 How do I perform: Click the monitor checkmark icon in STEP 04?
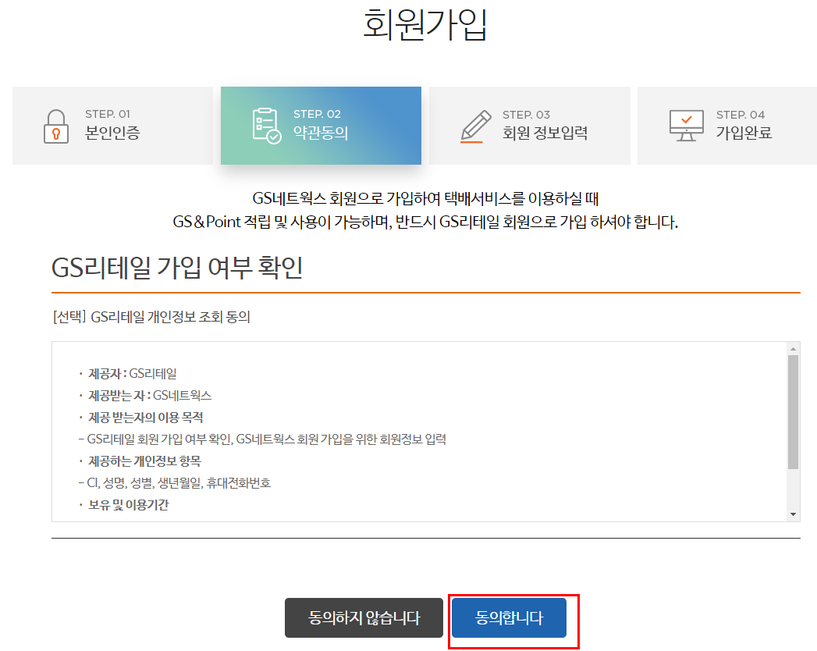[686, 126]
